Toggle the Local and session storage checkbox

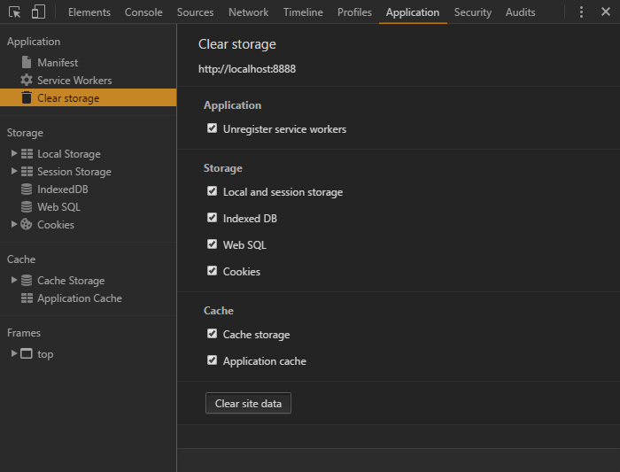tap(213, 191)
